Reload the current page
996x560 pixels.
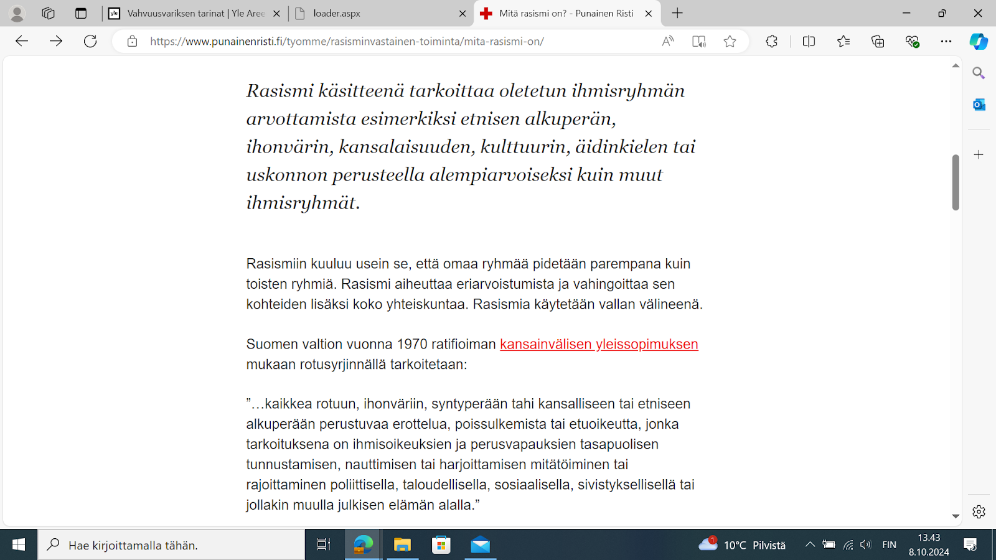point(90,41)
